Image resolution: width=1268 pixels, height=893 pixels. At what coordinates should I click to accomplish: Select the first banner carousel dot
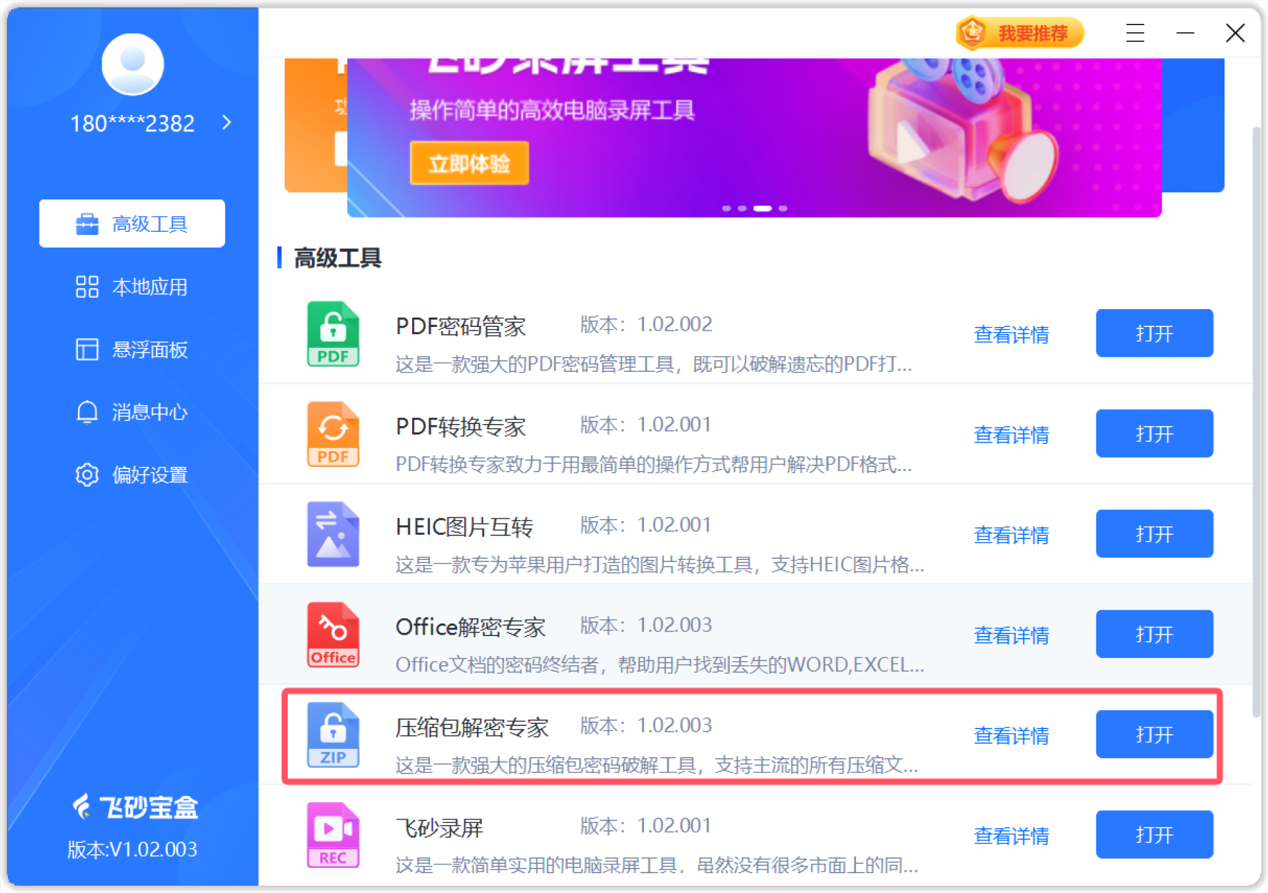726,208
